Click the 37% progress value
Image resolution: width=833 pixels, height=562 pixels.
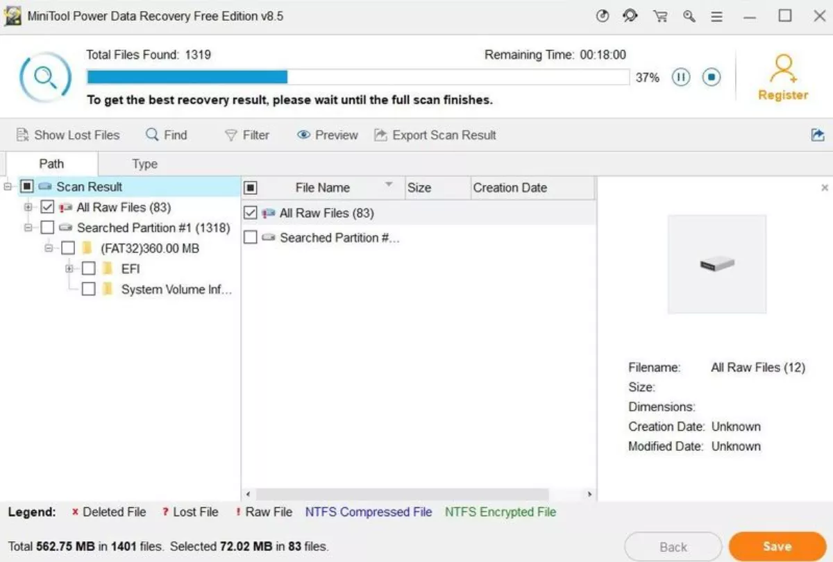[648, 78]
